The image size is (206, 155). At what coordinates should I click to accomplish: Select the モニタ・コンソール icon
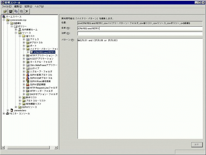pyautogui.click(x=7, y=114)
